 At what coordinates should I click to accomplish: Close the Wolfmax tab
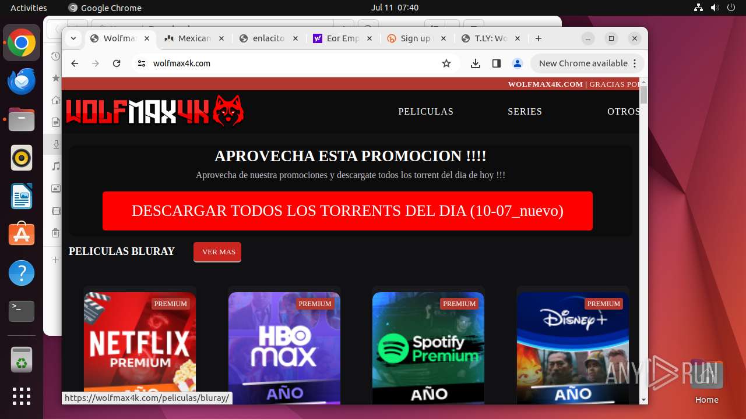coord(147,38)
